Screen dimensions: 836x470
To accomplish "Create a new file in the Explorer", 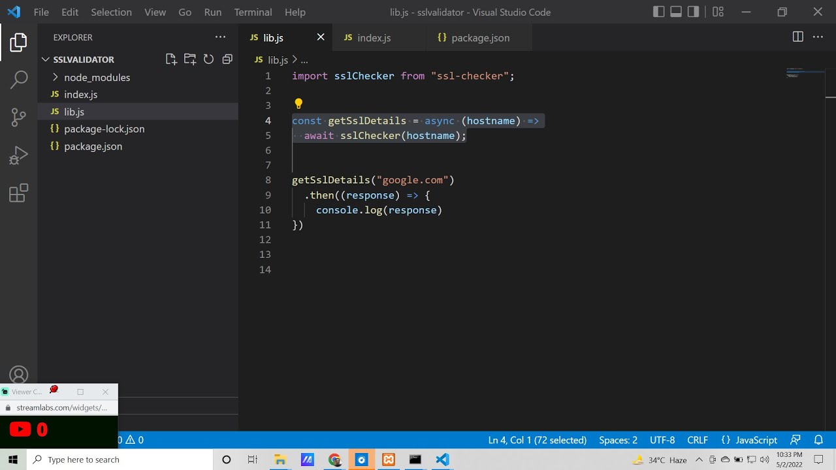I will (171, 59).
